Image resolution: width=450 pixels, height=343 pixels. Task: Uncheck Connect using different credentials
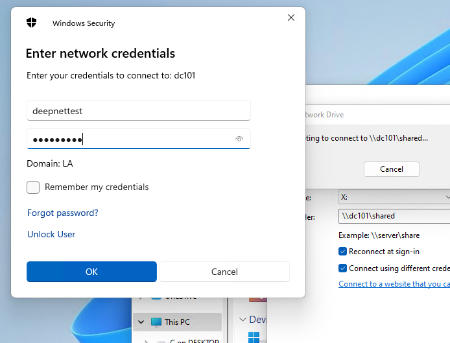click(343, 268)
